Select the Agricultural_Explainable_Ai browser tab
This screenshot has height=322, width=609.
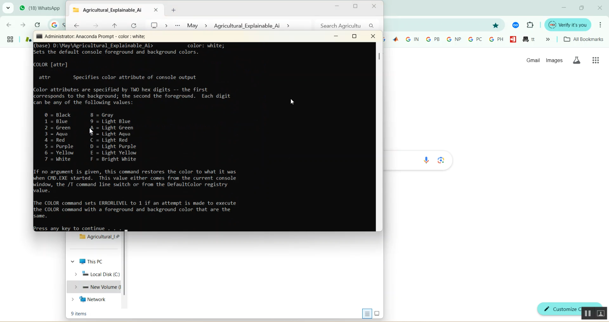click(x=112, y=10)
